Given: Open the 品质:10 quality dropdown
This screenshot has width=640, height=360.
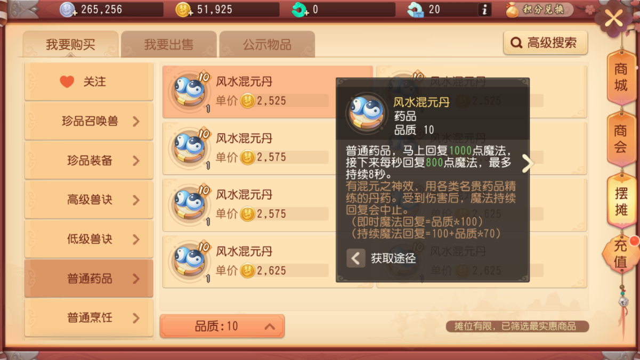Looking at the screenshot, I should (222, 326).
